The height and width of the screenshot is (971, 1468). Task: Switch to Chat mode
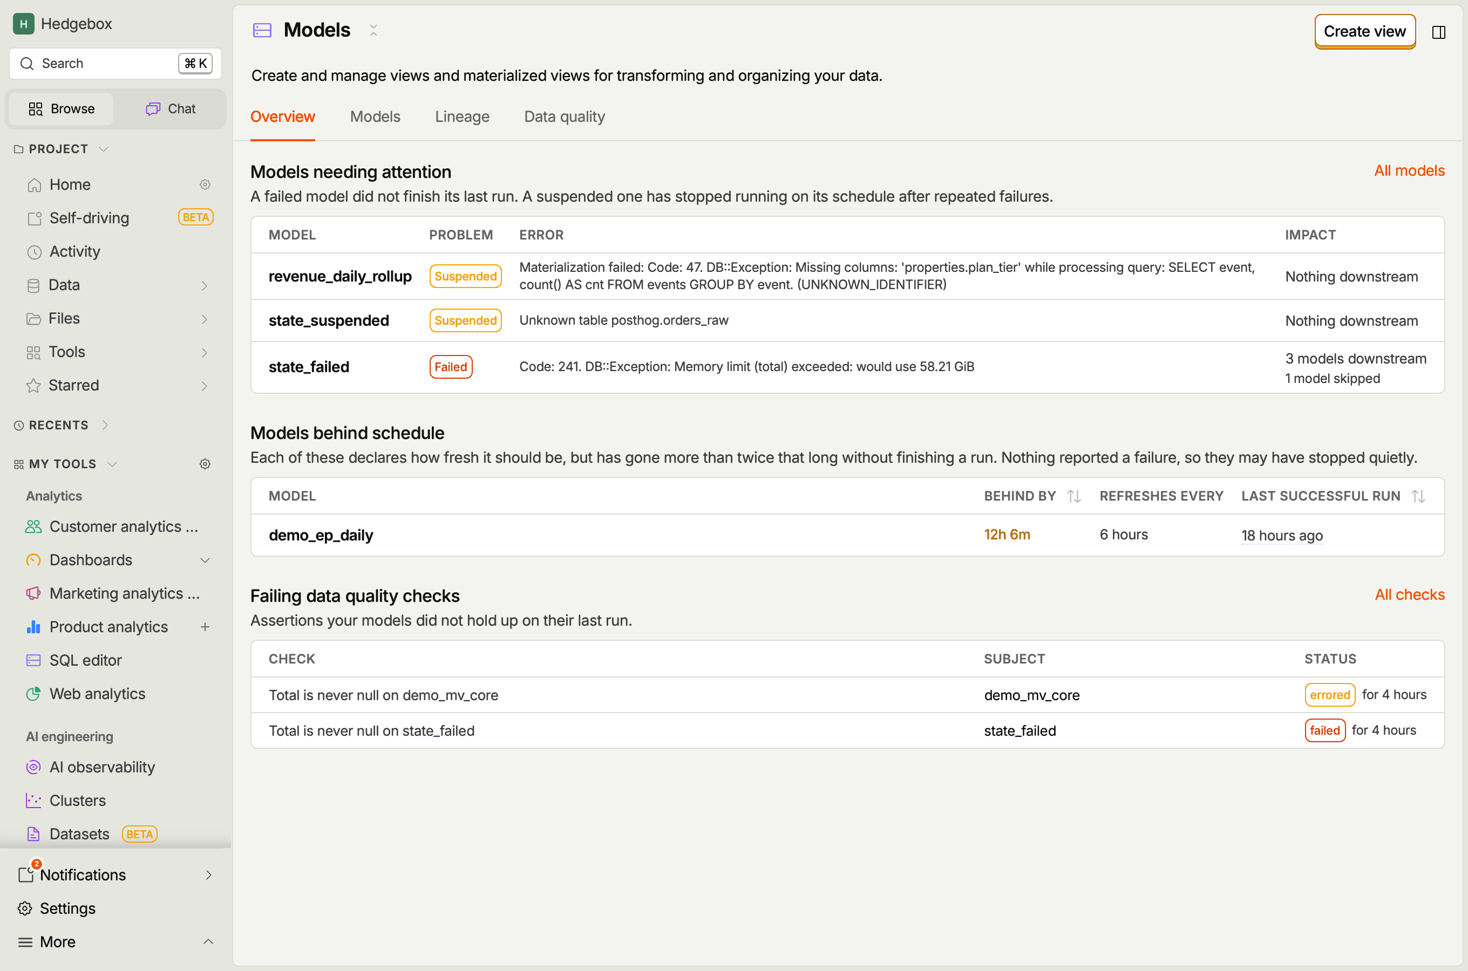[x=171, y=109]
